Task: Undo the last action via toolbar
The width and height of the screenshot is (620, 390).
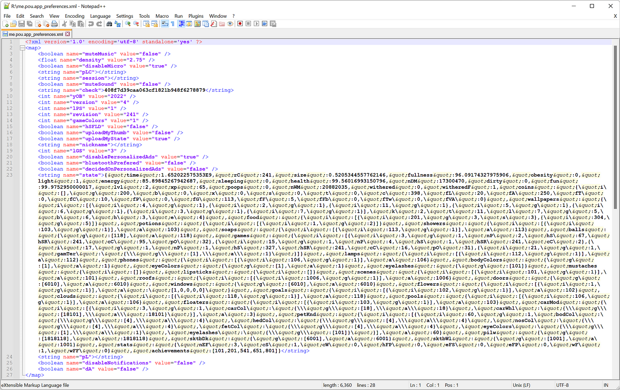Action: [91, 24]
